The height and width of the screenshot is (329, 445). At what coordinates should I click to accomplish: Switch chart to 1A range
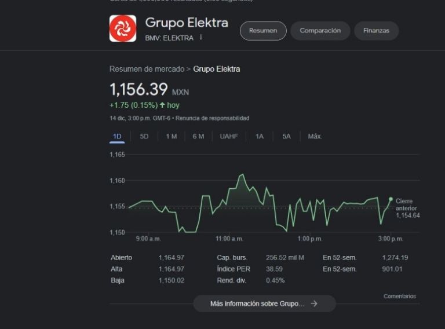click(x=260, y=137)
